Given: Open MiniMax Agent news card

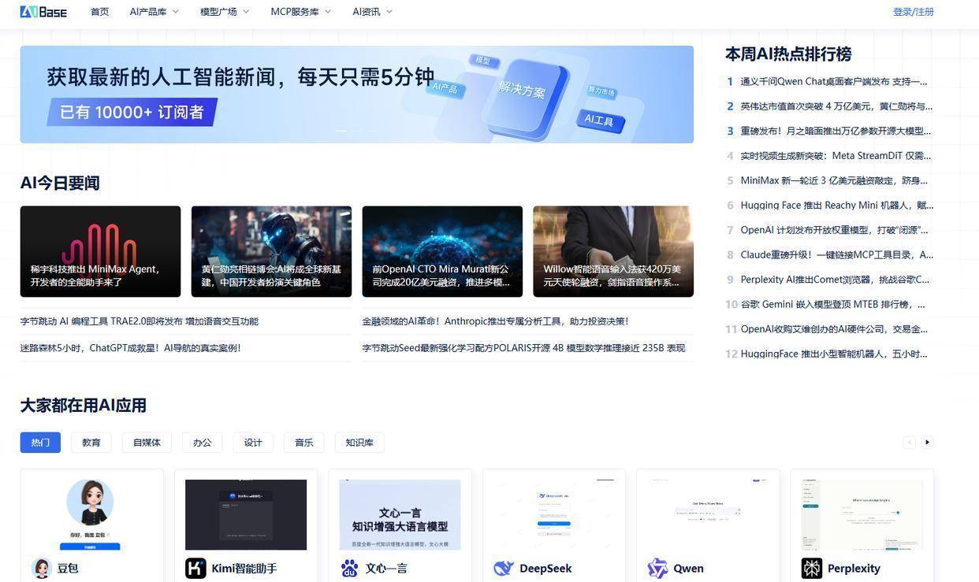Looking at the screenshot, I should click(100, 251).
